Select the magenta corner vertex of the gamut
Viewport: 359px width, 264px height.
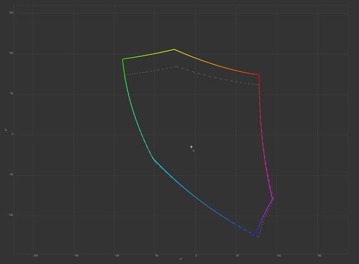(272, 199)
